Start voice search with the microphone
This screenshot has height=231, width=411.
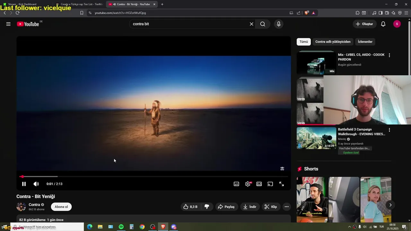[279, 24]
